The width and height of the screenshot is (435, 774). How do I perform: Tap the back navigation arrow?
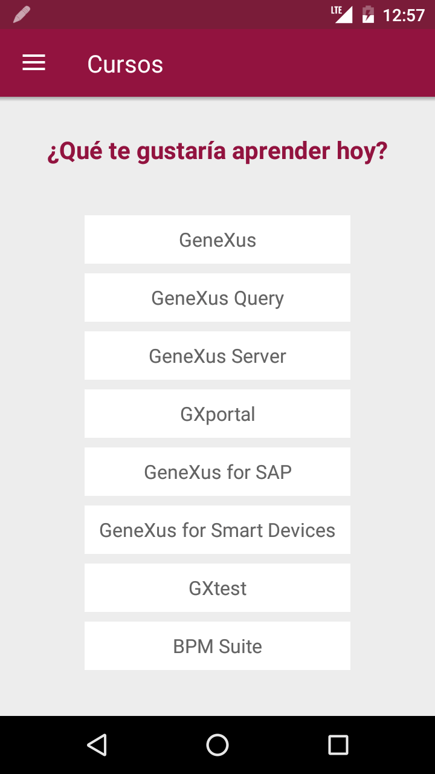[97, 745]
